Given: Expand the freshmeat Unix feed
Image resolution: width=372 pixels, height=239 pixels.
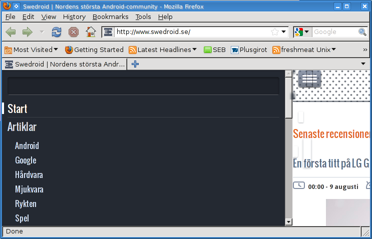Looking at the screenshot, I should [x=304, y=49].
